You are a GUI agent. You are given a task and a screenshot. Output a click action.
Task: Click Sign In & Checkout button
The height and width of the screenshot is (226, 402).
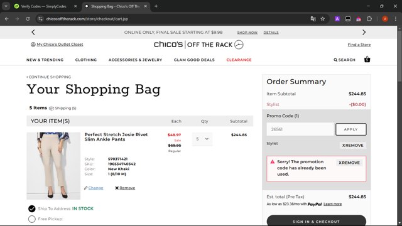[316, 221]
